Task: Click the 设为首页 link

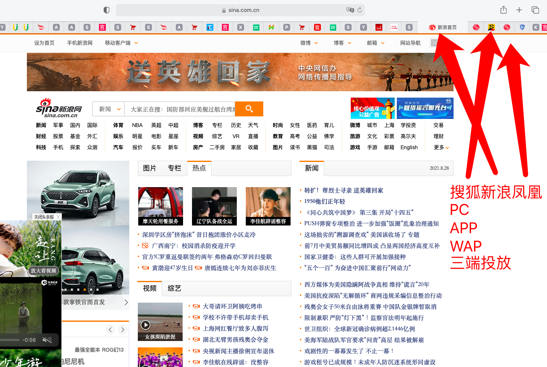Action: click(44, 43)
